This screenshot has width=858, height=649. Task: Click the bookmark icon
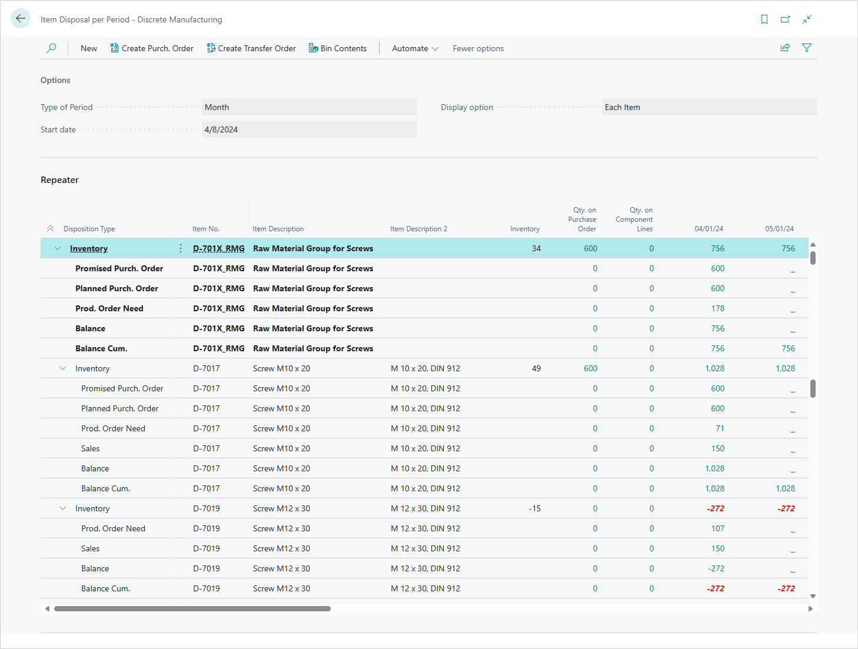(x=764, y=19)
